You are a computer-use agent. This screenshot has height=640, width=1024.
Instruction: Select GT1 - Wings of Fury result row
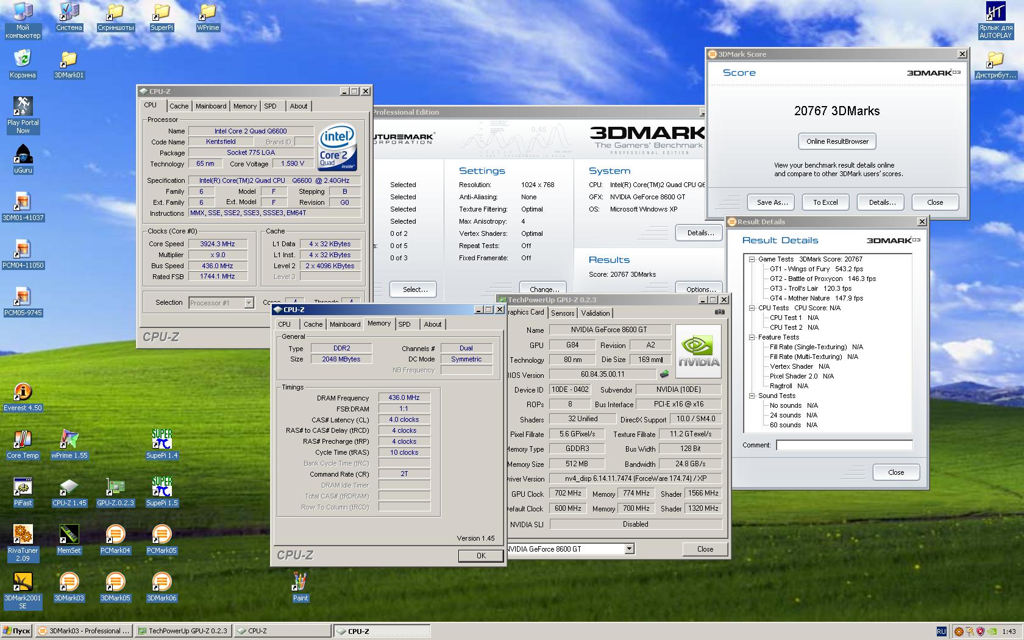[816, 269]
